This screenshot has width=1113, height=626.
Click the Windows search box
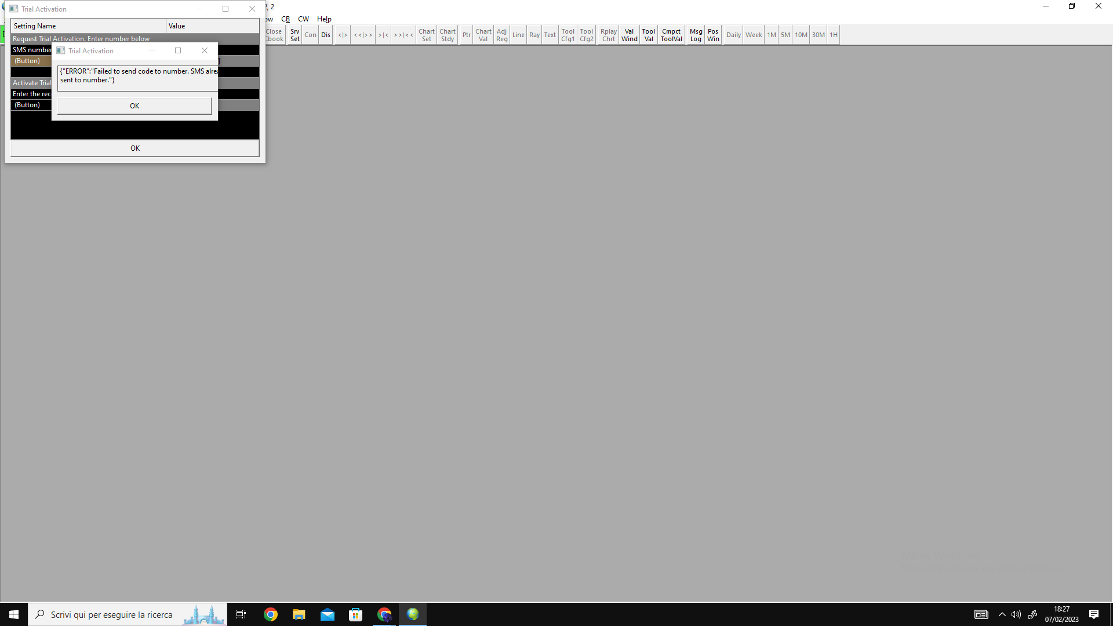tap(111, 614)
